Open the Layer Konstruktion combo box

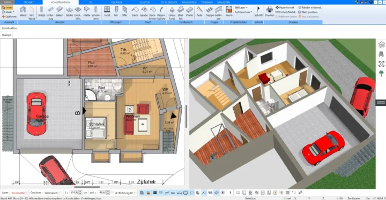coord(19,193)
